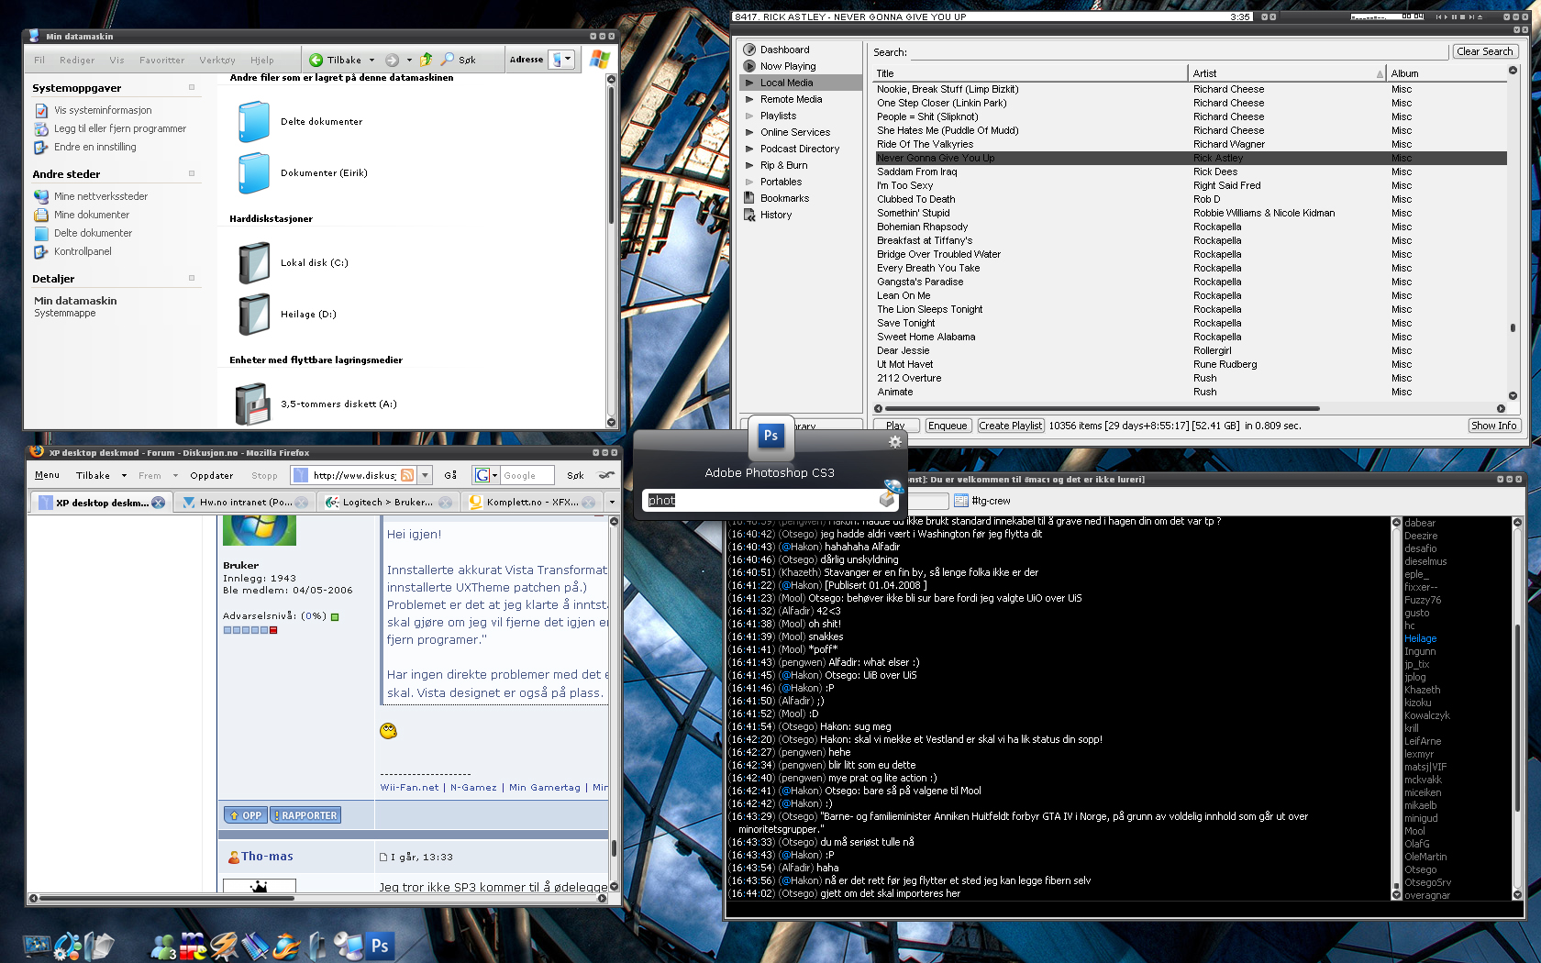Expand the Remote Media tree node
The height and width of the screenshot is (963, 1541).
coord(749,99)
